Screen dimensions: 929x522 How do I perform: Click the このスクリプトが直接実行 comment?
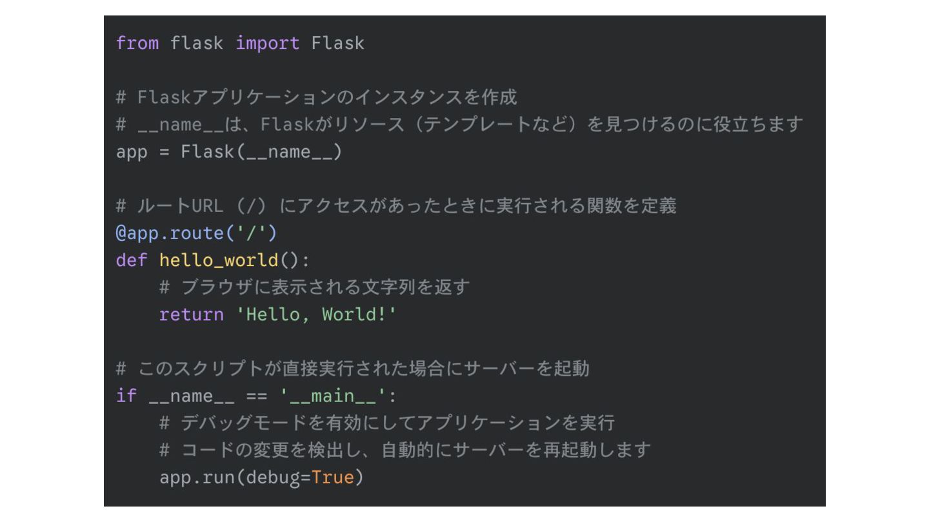coord(353,369)
